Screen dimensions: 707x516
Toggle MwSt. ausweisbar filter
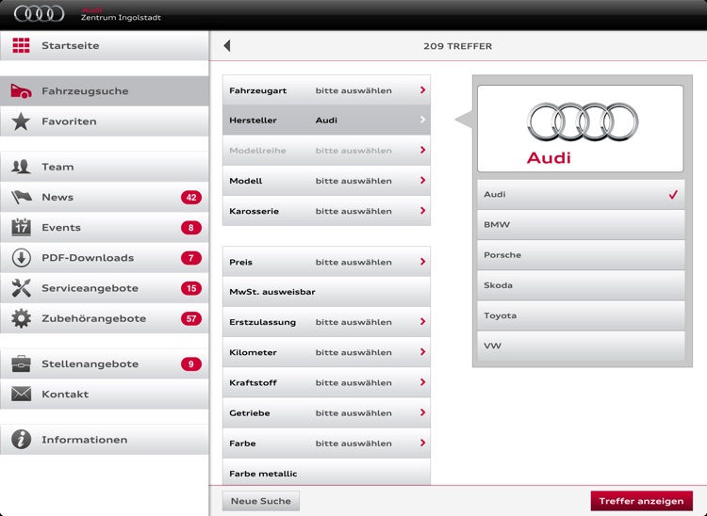pyautogui.click(x=326, y=292)
